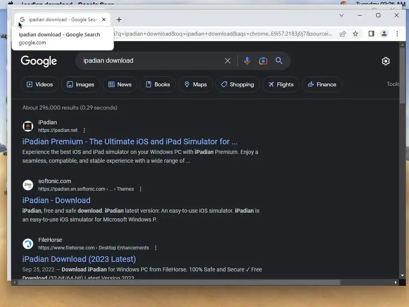
Task: Click the menu bar clock
Action: [381, 3]
